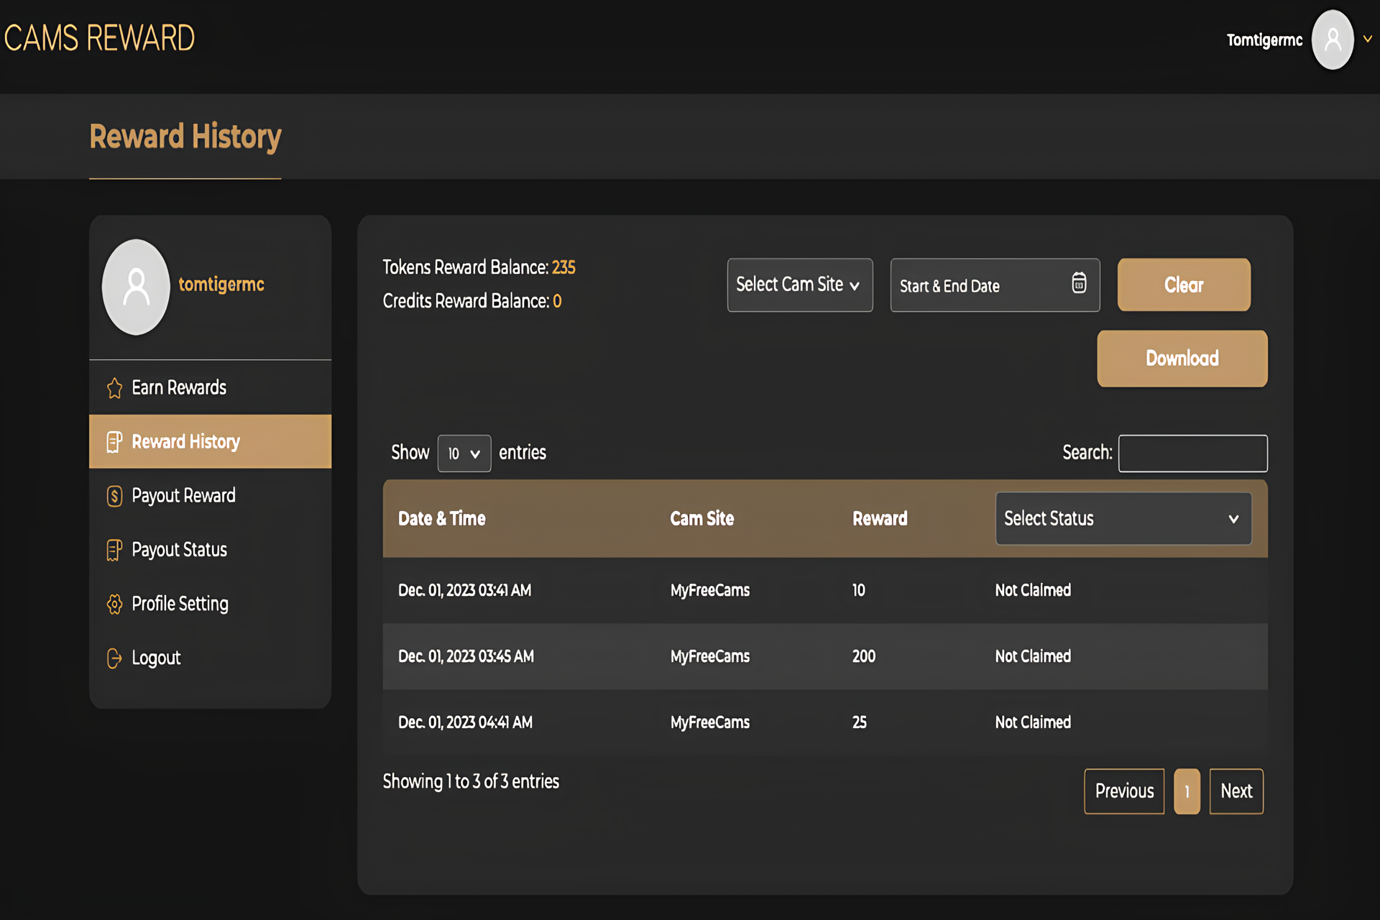Click Not Claimed status in 03:41 AM row

[x=1033, y=590]
